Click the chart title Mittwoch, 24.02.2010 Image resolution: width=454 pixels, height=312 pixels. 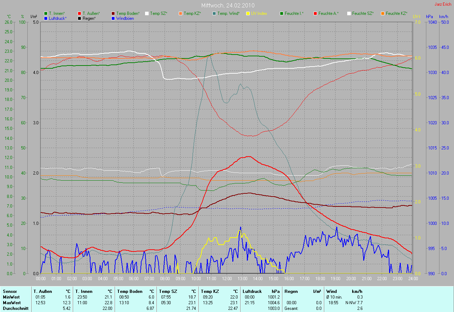pyautogui.click(x=228, y=5)
